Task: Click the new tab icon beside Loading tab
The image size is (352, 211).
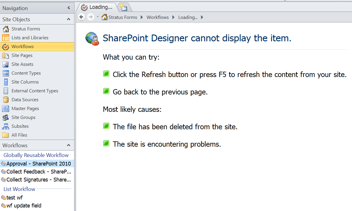Action: pos(124,7)
